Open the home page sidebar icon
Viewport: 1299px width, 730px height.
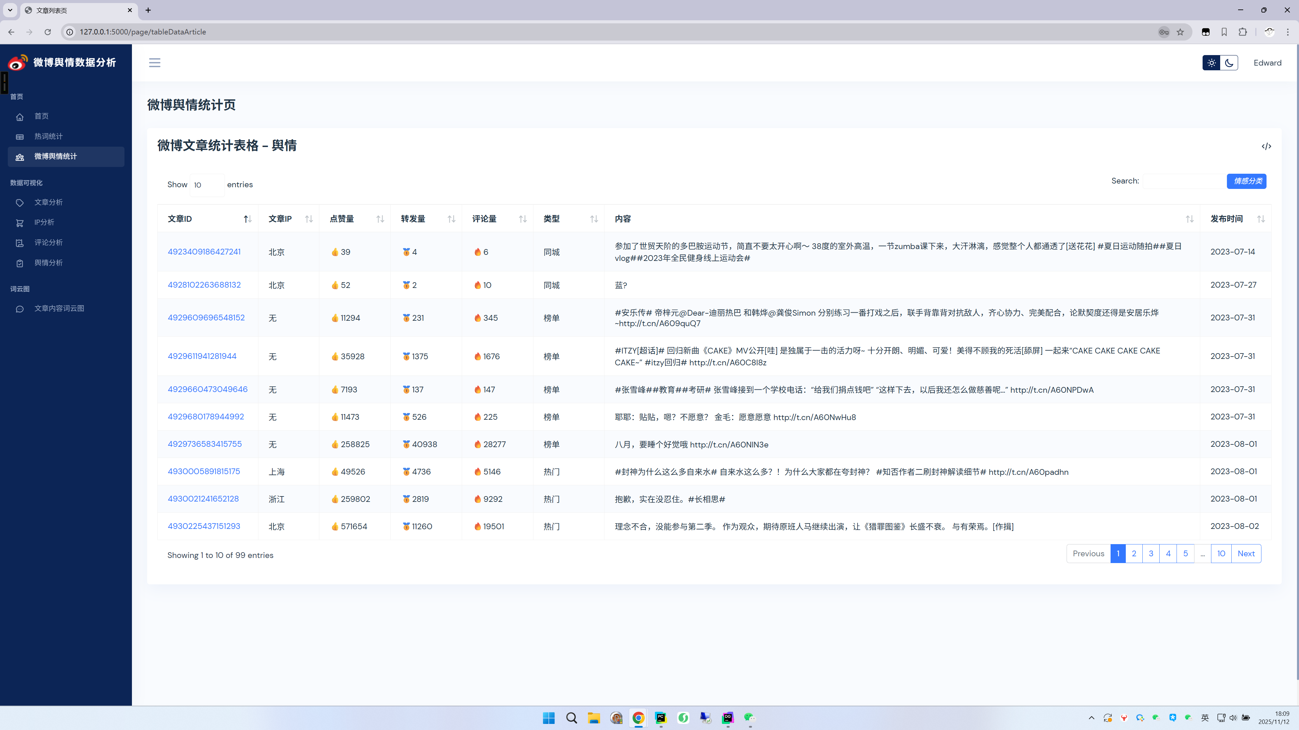click(x=20, y=117)
